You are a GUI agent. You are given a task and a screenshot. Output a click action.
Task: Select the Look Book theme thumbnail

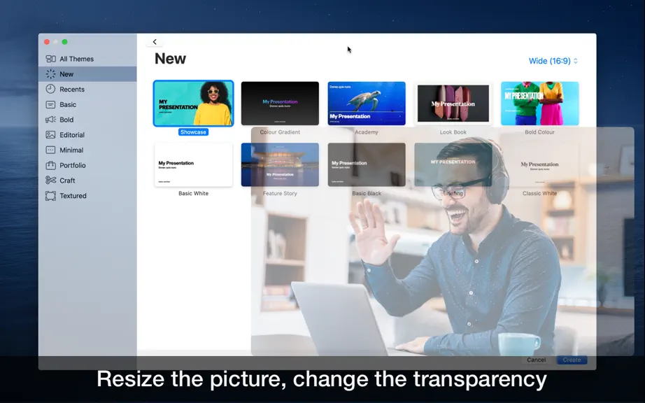[453, 104]
